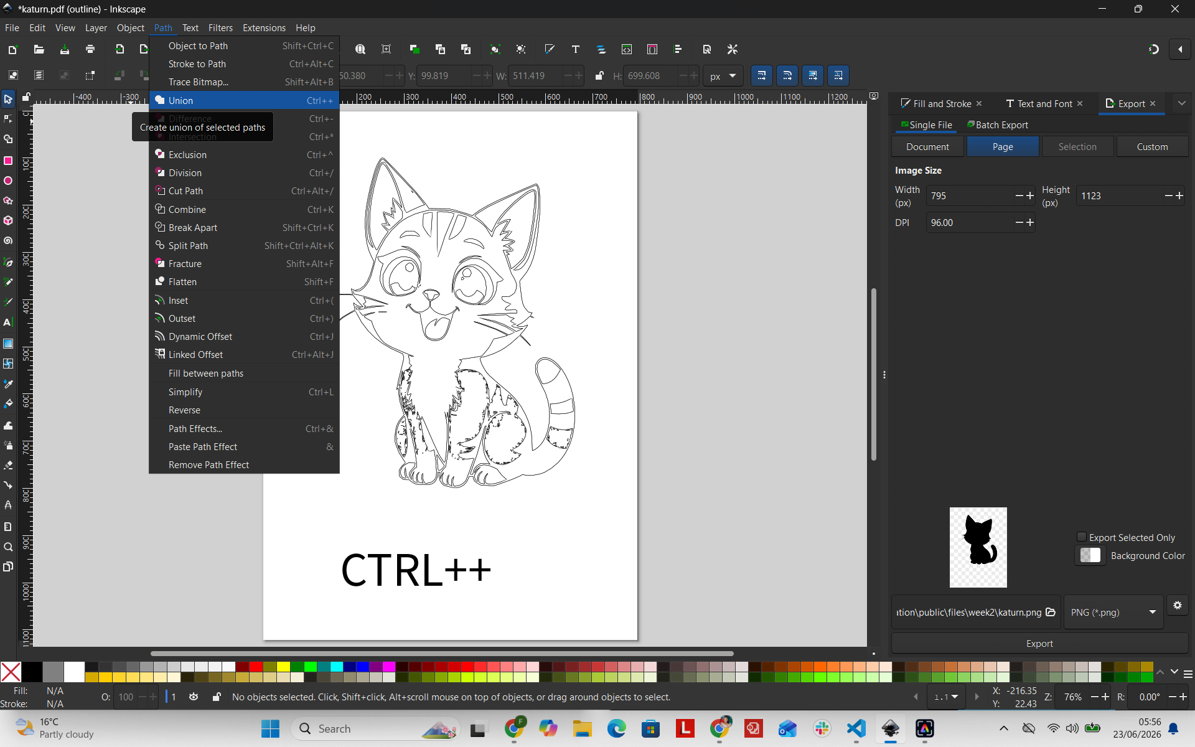Toggle move patterns with objects
The image size is (1195, 747).
point(838,76)
